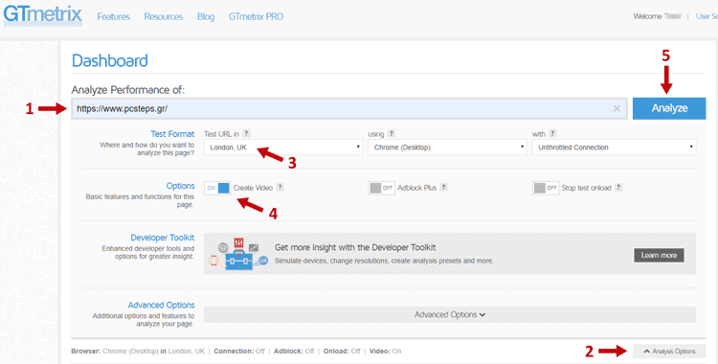Clear the URL field with the X icon
The height and width of the screenshot is (364, 718).
[x=617, y=108]
